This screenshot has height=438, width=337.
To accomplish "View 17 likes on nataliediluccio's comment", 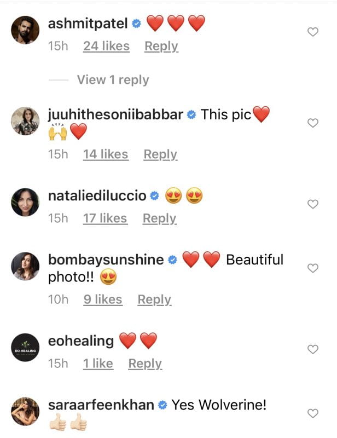I will coord(105,218).
